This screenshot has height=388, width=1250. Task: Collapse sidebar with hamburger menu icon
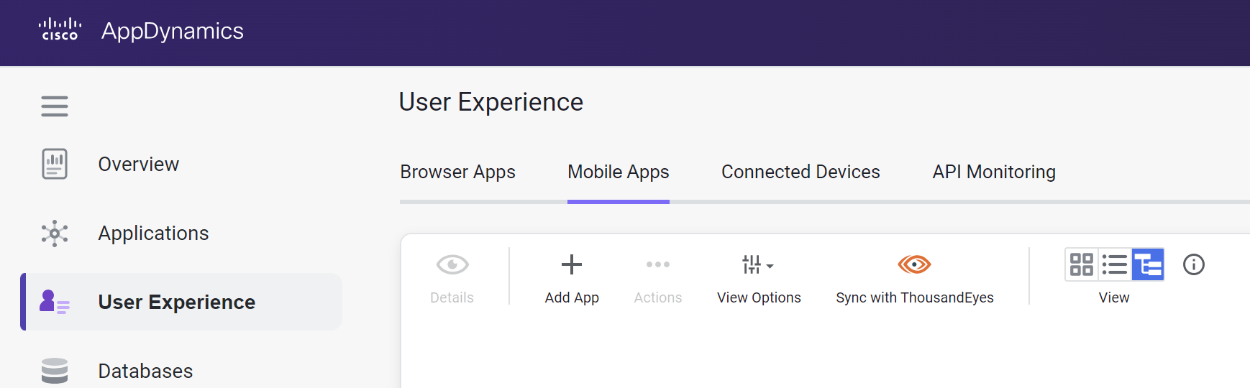(55, 106)
